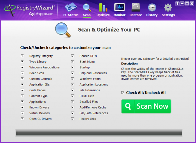This screenshot has height=143, width=196.
Task: Uncheck the Open GL Drivers checkbox
Action: [x=22, y=119]
